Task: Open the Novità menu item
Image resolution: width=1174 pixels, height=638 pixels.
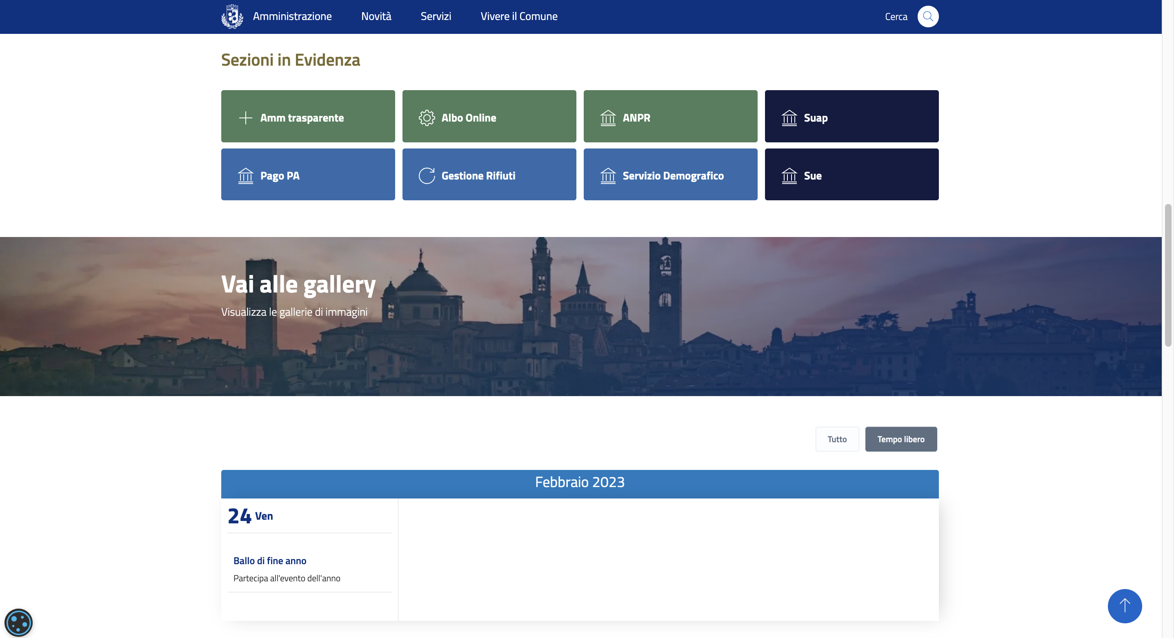Action: pos(376,16)
